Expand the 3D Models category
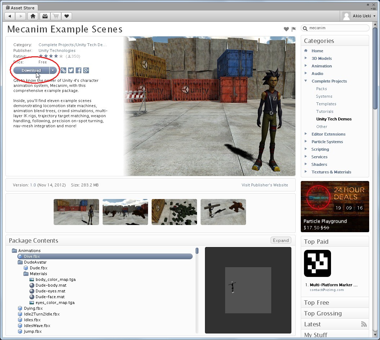380x340 pixels. pyautogui.click(x=306, y=58)
